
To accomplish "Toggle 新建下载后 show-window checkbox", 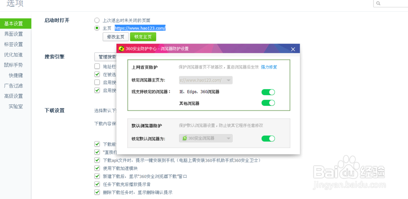I will tap(97, 176).
